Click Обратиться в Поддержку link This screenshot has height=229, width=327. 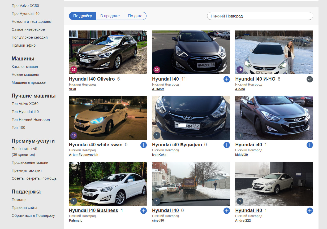click(33, 215)
